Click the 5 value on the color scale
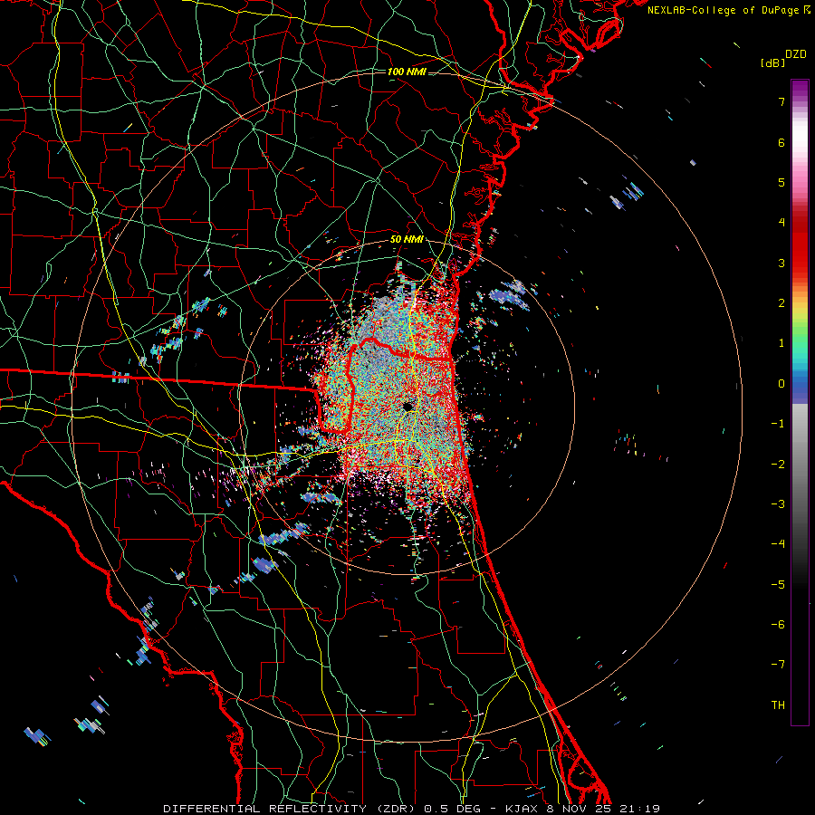The width and height of the screenshot is (815, 815). [x=781, y=182]
